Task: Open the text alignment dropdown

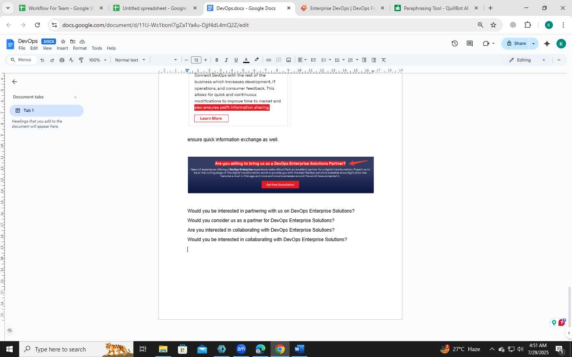Action: (302, 60)
